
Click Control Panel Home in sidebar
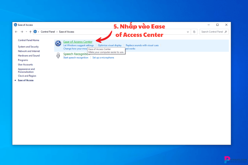[29, 40]
